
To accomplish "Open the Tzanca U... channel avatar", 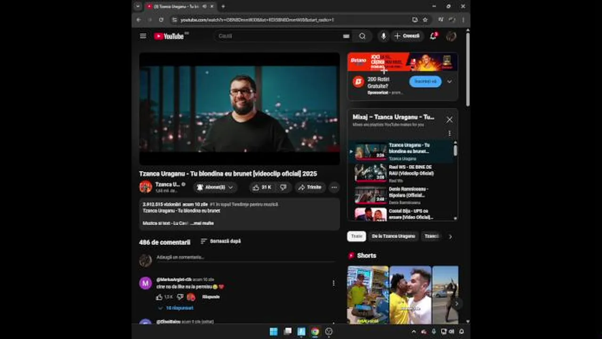I will pyautogui.click(x=146, y=187).
